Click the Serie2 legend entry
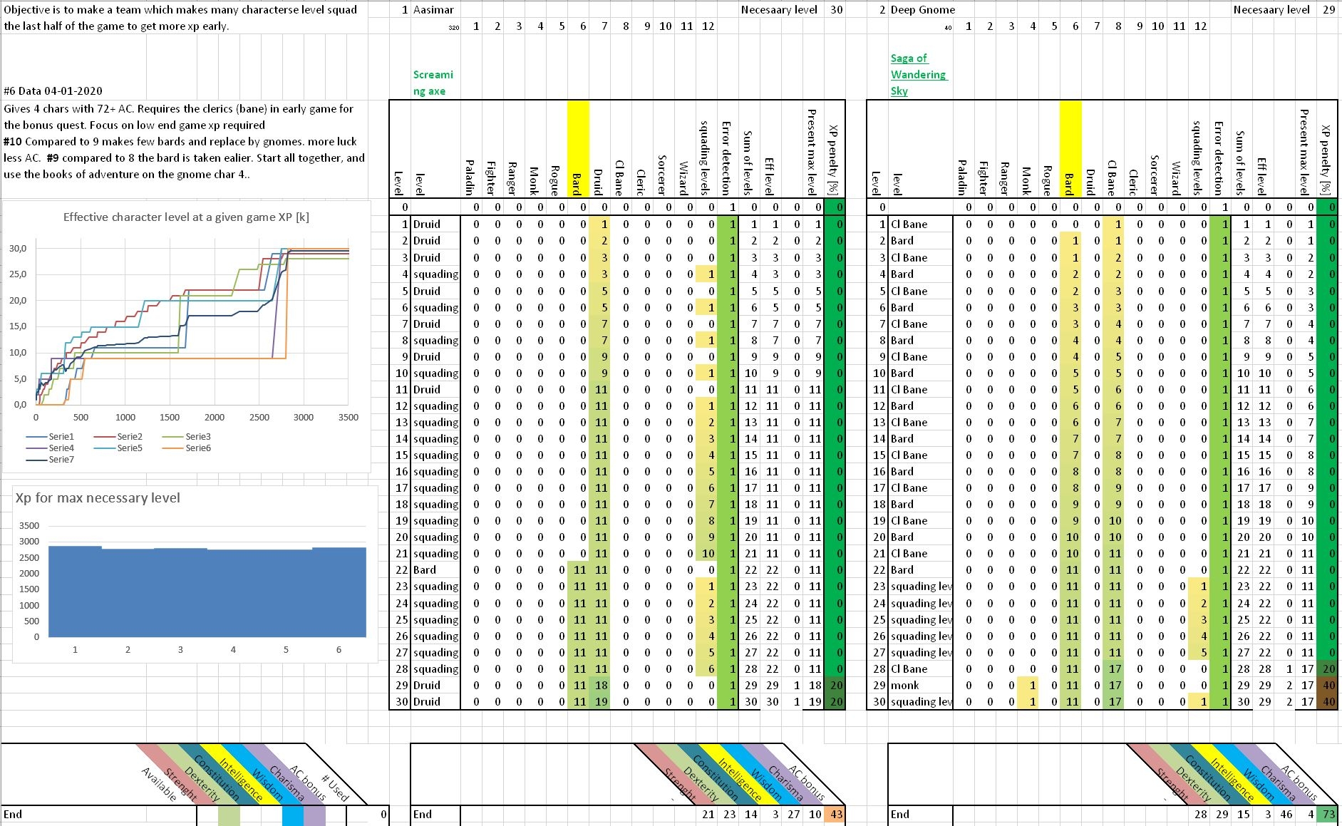1342x826 pixels. point(118,436)
